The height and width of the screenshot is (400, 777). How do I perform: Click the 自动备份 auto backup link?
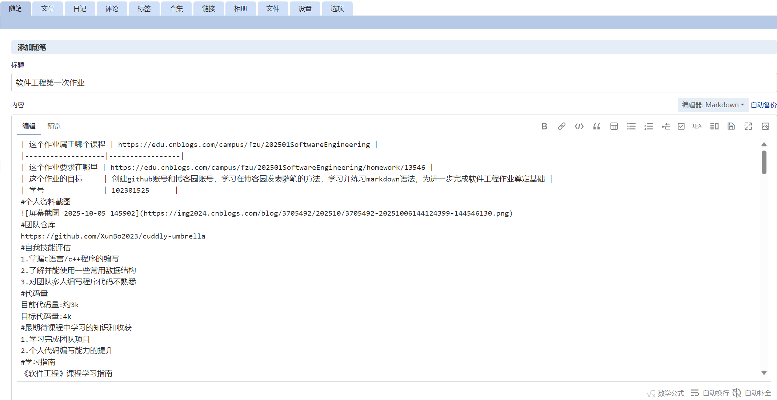763,105
